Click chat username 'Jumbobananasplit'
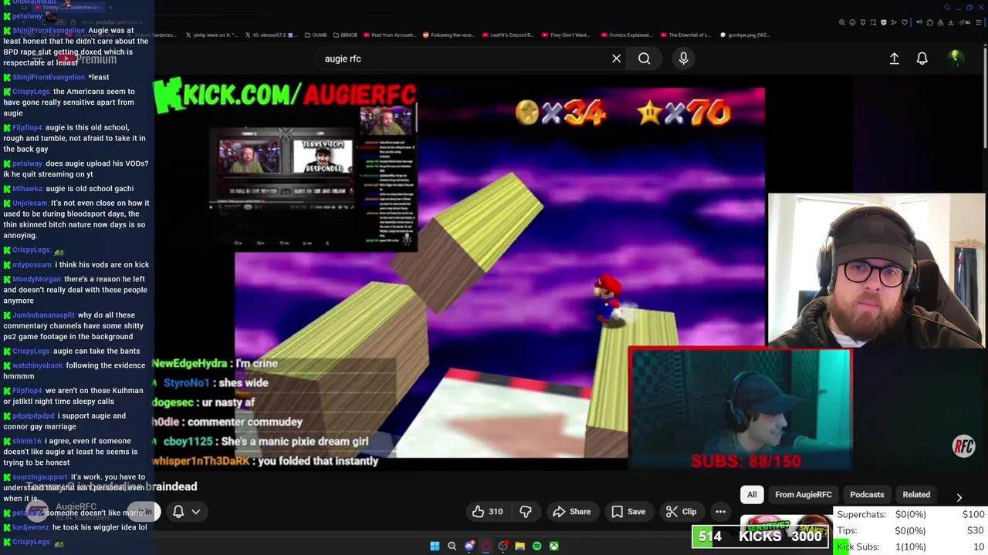Viewport: 988px width, 555px height. 43,315
